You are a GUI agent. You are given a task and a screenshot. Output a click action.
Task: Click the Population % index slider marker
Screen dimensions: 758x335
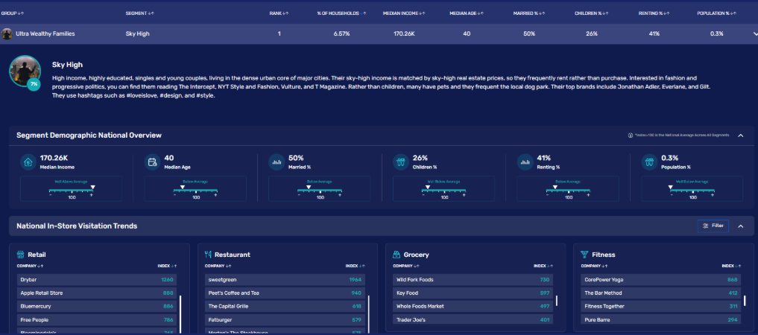coord(671,187)
